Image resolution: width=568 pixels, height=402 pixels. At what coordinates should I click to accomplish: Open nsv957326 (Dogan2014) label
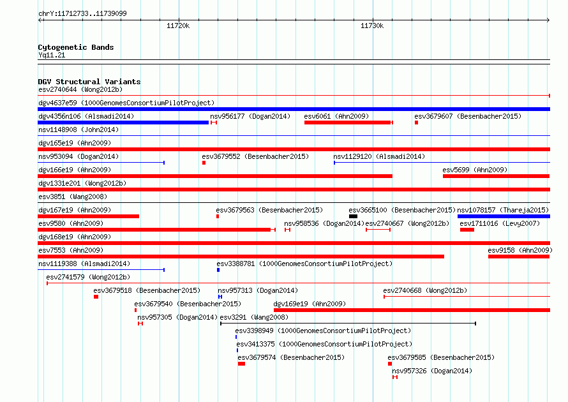432,371
